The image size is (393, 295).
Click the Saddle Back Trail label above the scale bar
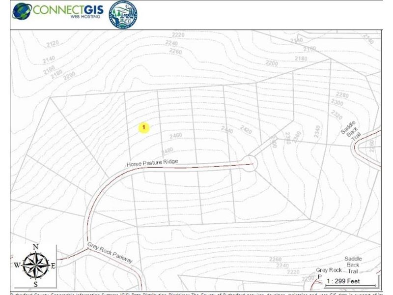pyautogui.click(x=353, y=265)
